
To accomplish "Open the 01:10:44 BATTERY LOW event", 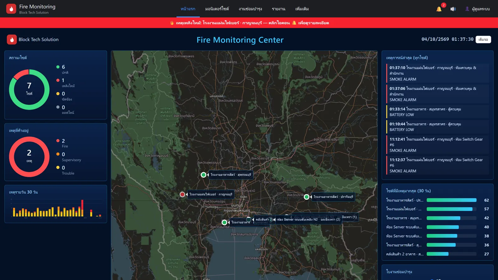I will [x=438, y=127].
